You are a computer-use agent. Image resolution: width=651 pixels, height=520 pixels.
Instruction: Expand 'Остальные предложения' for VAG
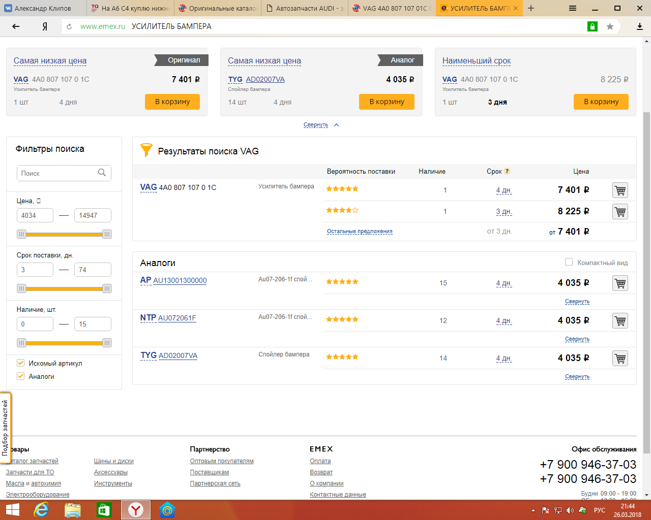(360, 232)
